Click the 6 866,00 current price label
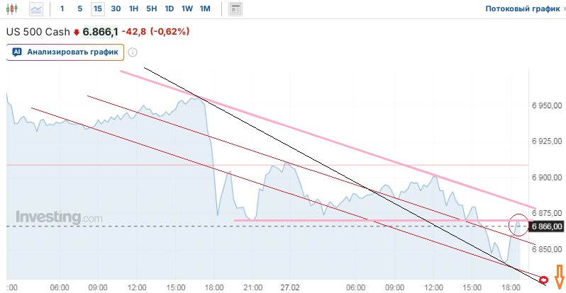Image resolution: width=566 pixels, height=293 pixels. point(547,226)
